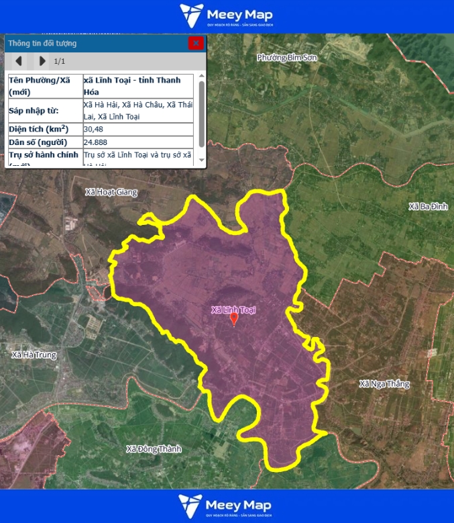
Task: Click the red location pin on Xã Lĩnh Toại
Action: coord(233,320)
